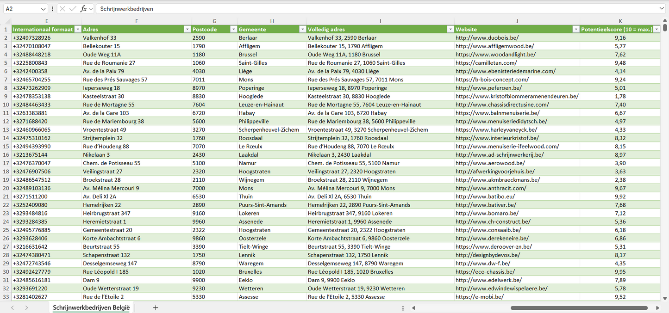Click the Insert Function fx icon

(x=83, y=9)
